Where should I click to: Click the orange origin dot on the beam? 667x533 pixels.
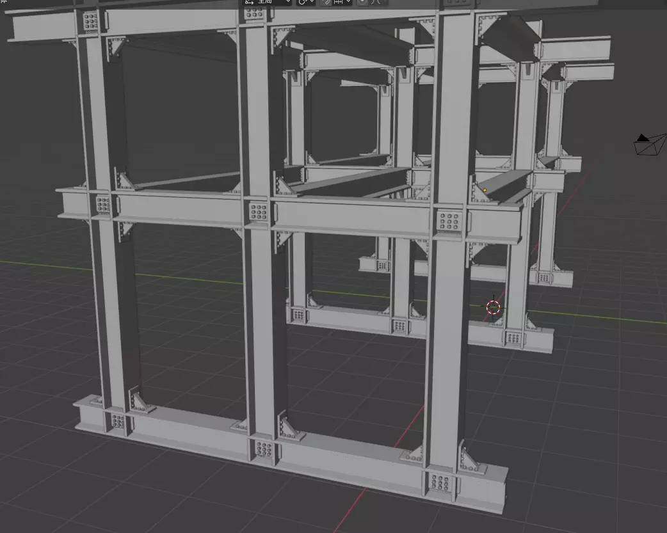485,190
